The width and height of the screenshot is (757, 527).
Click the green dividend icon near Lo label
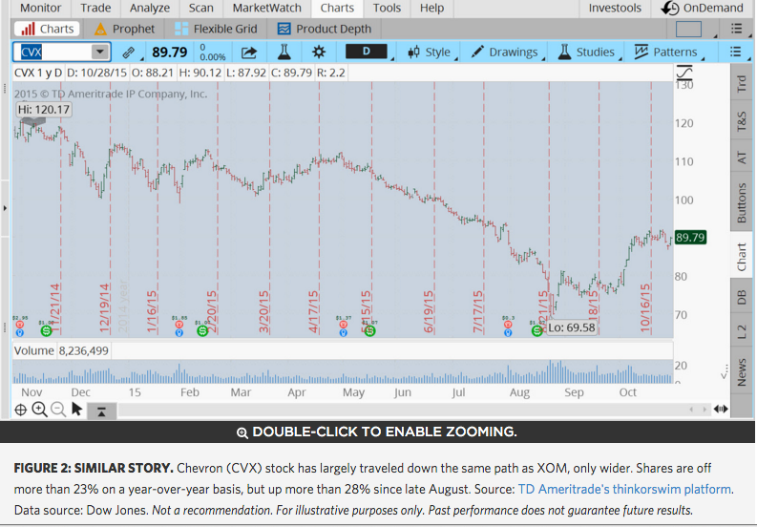point(537,331)
